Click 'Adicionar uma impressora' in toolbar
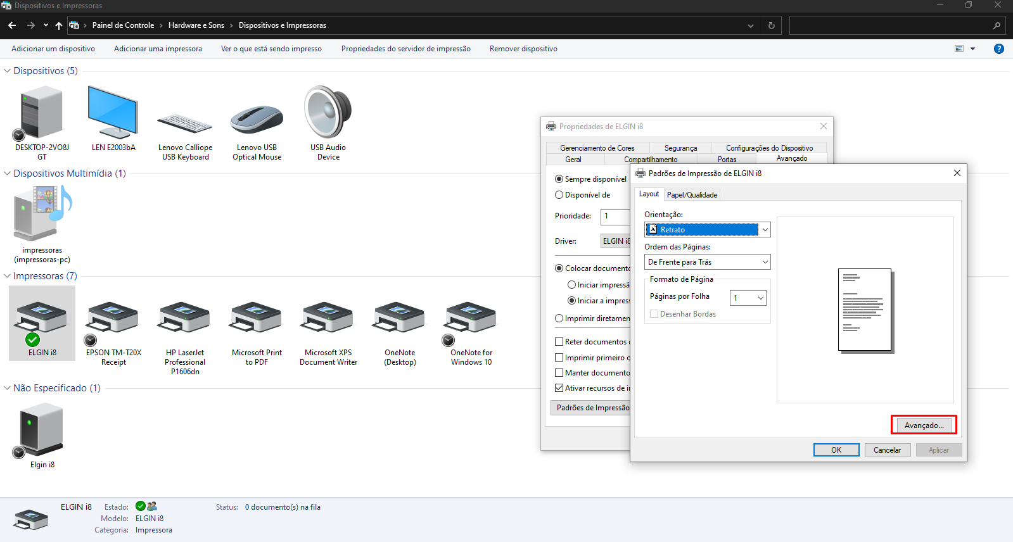 tap(158, 49)
